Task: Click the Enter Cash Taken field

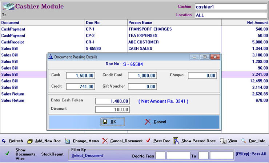Action: 112,101
